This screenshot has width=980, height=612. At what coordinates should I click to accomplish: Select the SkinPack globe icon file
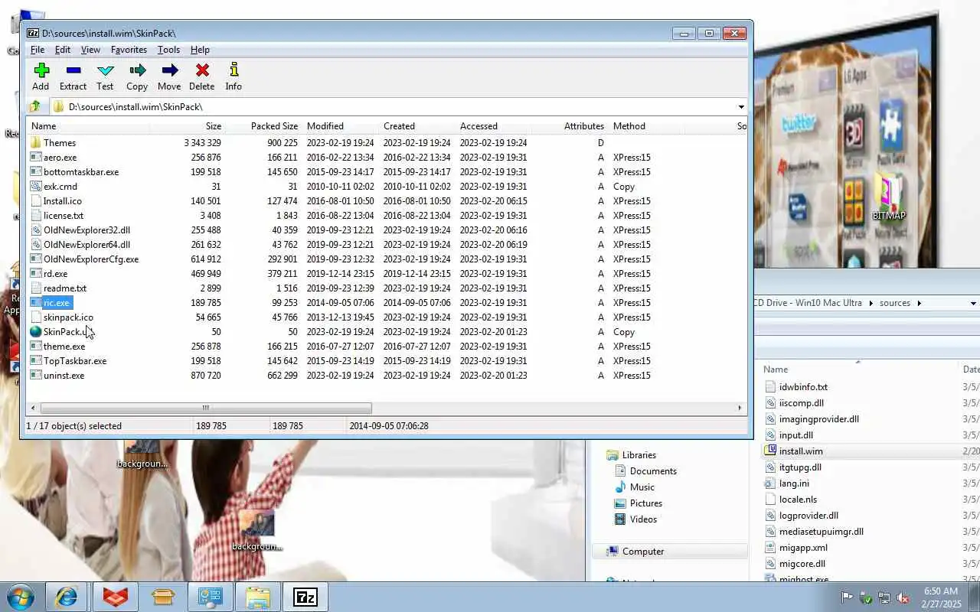(x=36, y=331)
